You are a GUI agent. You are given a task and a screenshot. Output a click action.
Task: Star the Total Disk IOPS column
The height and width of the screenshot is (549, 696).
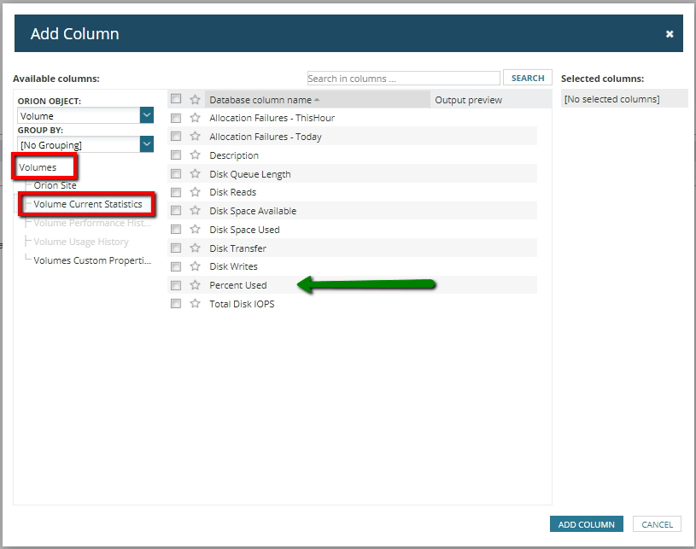coord(195,304)
